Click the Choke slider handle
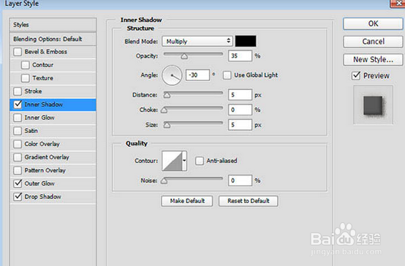The height and width of the screenshot is (266, 405). pos(164,110)
